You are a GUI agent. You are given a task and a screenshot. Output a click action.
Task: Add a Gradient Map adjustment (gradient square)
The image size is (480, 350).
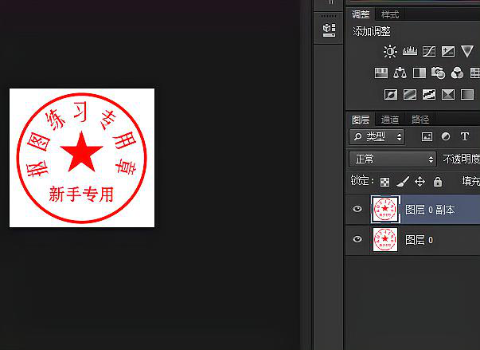click(x=467, y=94)
